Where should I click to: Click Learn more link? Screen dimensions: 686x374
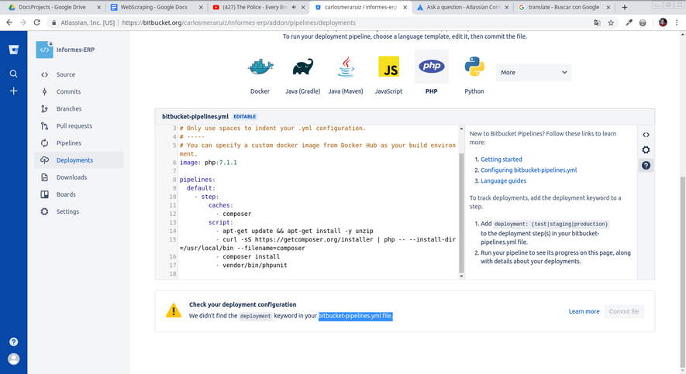(x=584, y=311)
